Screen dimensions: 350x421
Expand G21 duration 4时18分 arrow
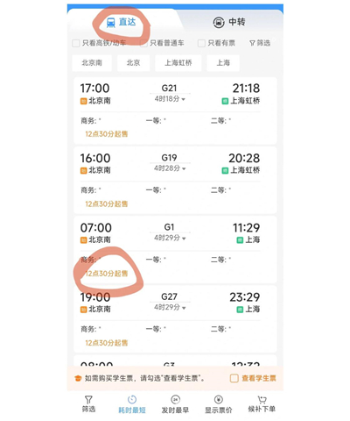pos(184,100)
